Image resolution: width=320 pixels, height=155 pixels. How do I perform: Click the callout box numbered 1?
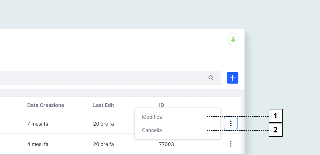(276, 116)
